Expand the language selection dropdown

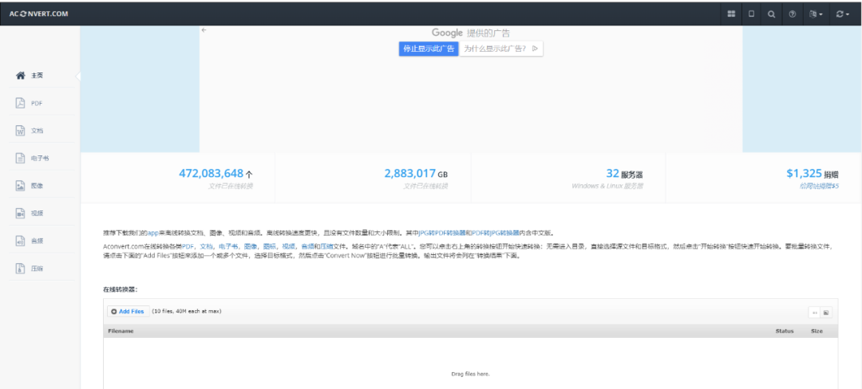click(x=816, y=14)
